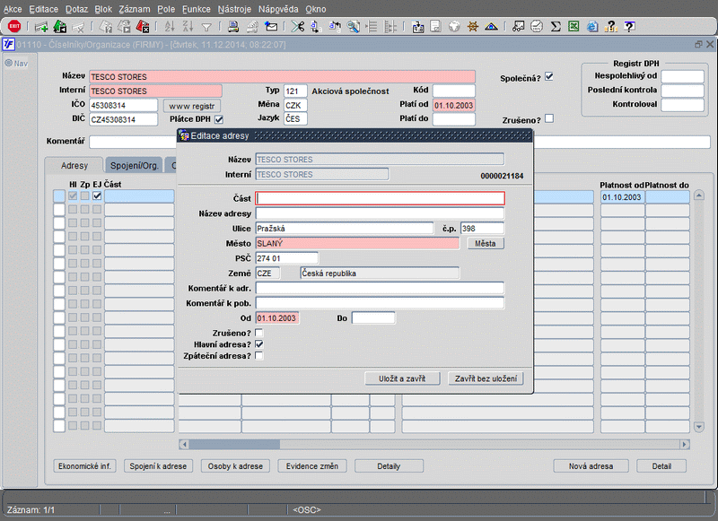Toggle Zrušeno? checkbox in Editace adresy dialog

259,333
